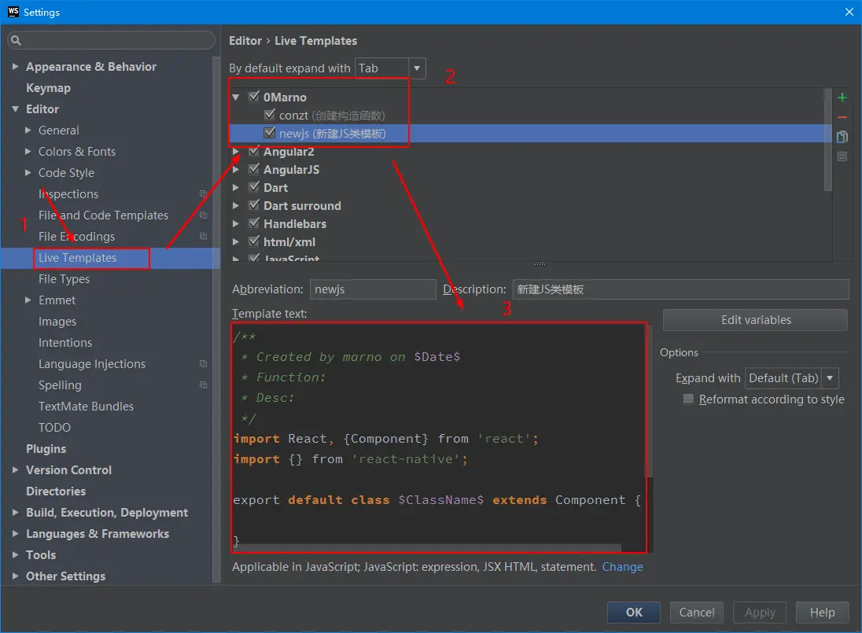Toggle the html/xml group checkbox
Image resolution: width=862 pixels, height=633 pixels.
click(254, 241)
